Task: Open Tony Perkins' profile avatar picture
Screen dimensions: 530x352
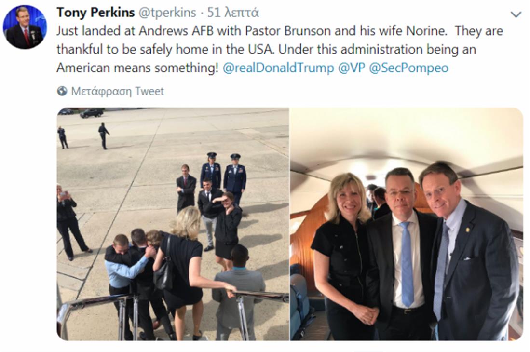Action: pyautogui.click(x=25, y=27)
